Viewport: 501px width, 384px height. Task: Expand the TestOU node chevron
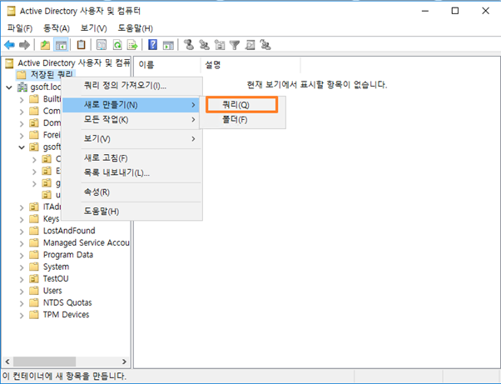(22, 279)
